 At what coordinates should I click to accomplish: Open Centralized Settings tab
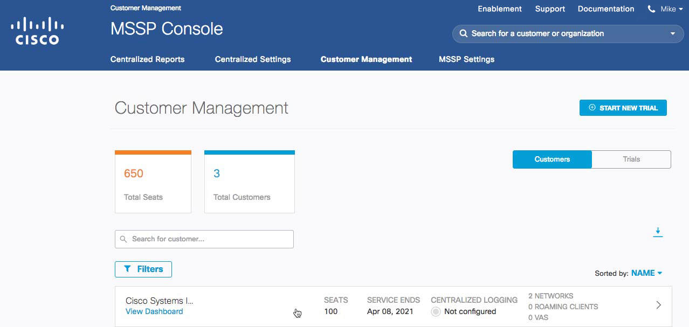coord(253,59)
